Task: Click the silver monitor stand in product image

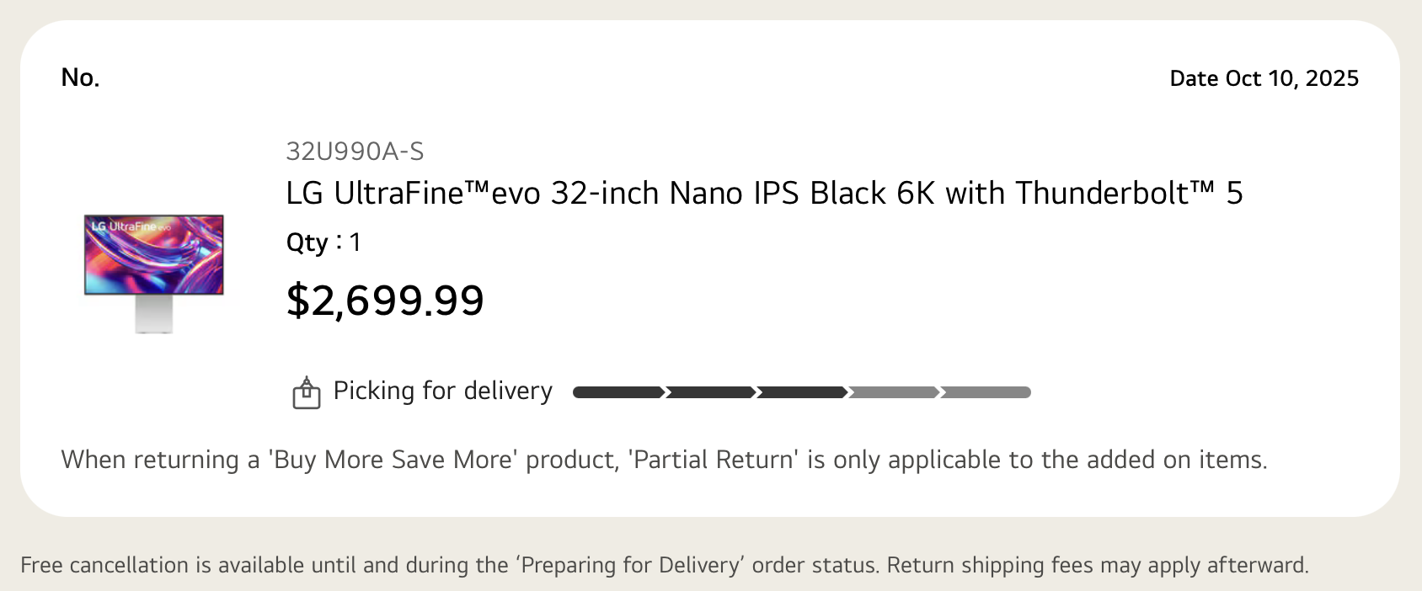Action: [154, 315]
